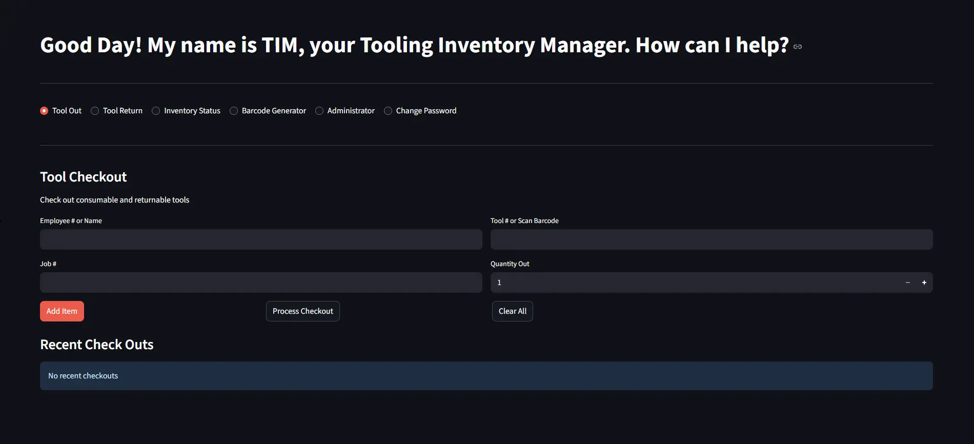Click the Tool Checkout section heading
This screenshot has width=974, height=444.
pyautogui.click(x=84, y=177)
